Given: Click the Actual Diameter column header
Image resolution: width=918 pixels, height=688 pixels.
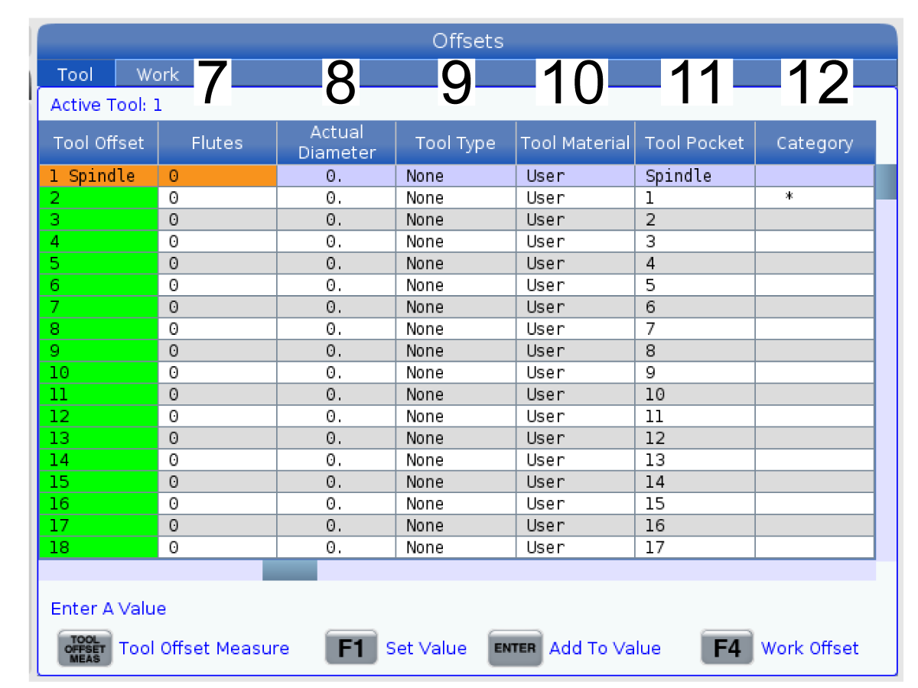Looking at the screenshot, I should [x=337, y=143].
